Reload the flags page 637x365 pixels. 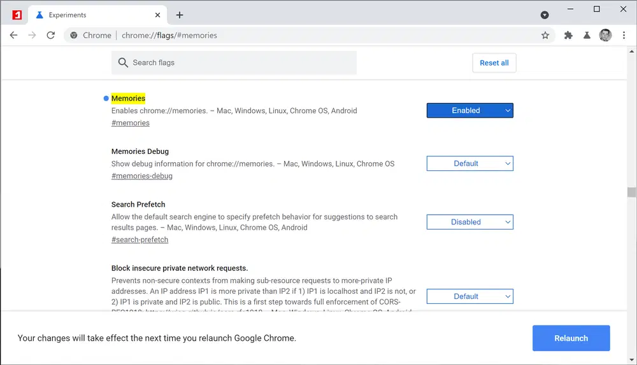(51, 36)
